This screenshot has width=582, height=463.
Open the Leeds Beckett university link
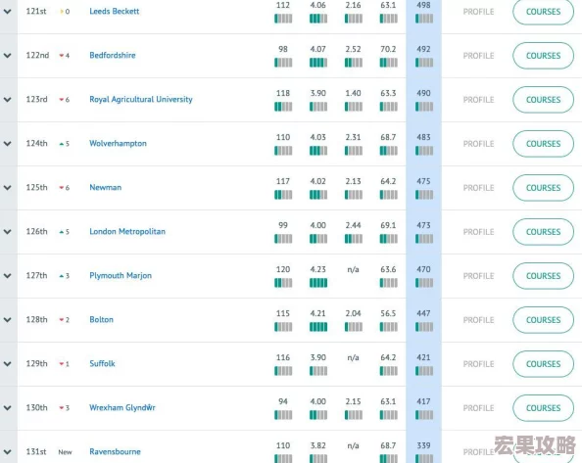(115, 11)
